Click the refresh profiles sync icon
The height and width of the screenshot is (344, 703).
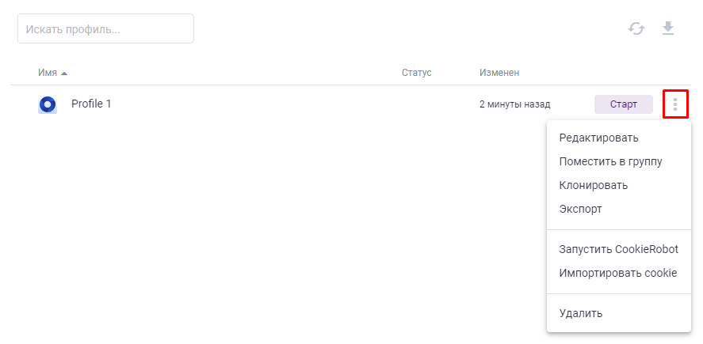[x=636, y=29]
